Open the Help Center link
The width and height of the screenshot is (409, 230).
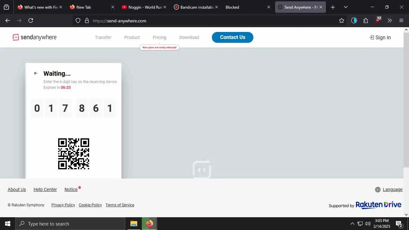coord(45,189)
